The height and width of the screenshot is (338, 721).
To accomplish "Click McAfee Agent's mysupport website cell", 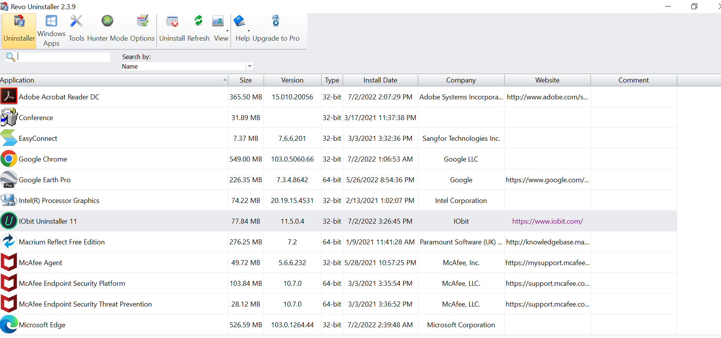I will click(x=548, y=263).
